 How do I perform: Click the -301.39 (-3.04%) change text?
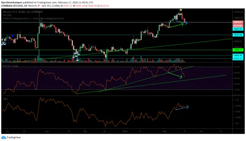point(50,6)
